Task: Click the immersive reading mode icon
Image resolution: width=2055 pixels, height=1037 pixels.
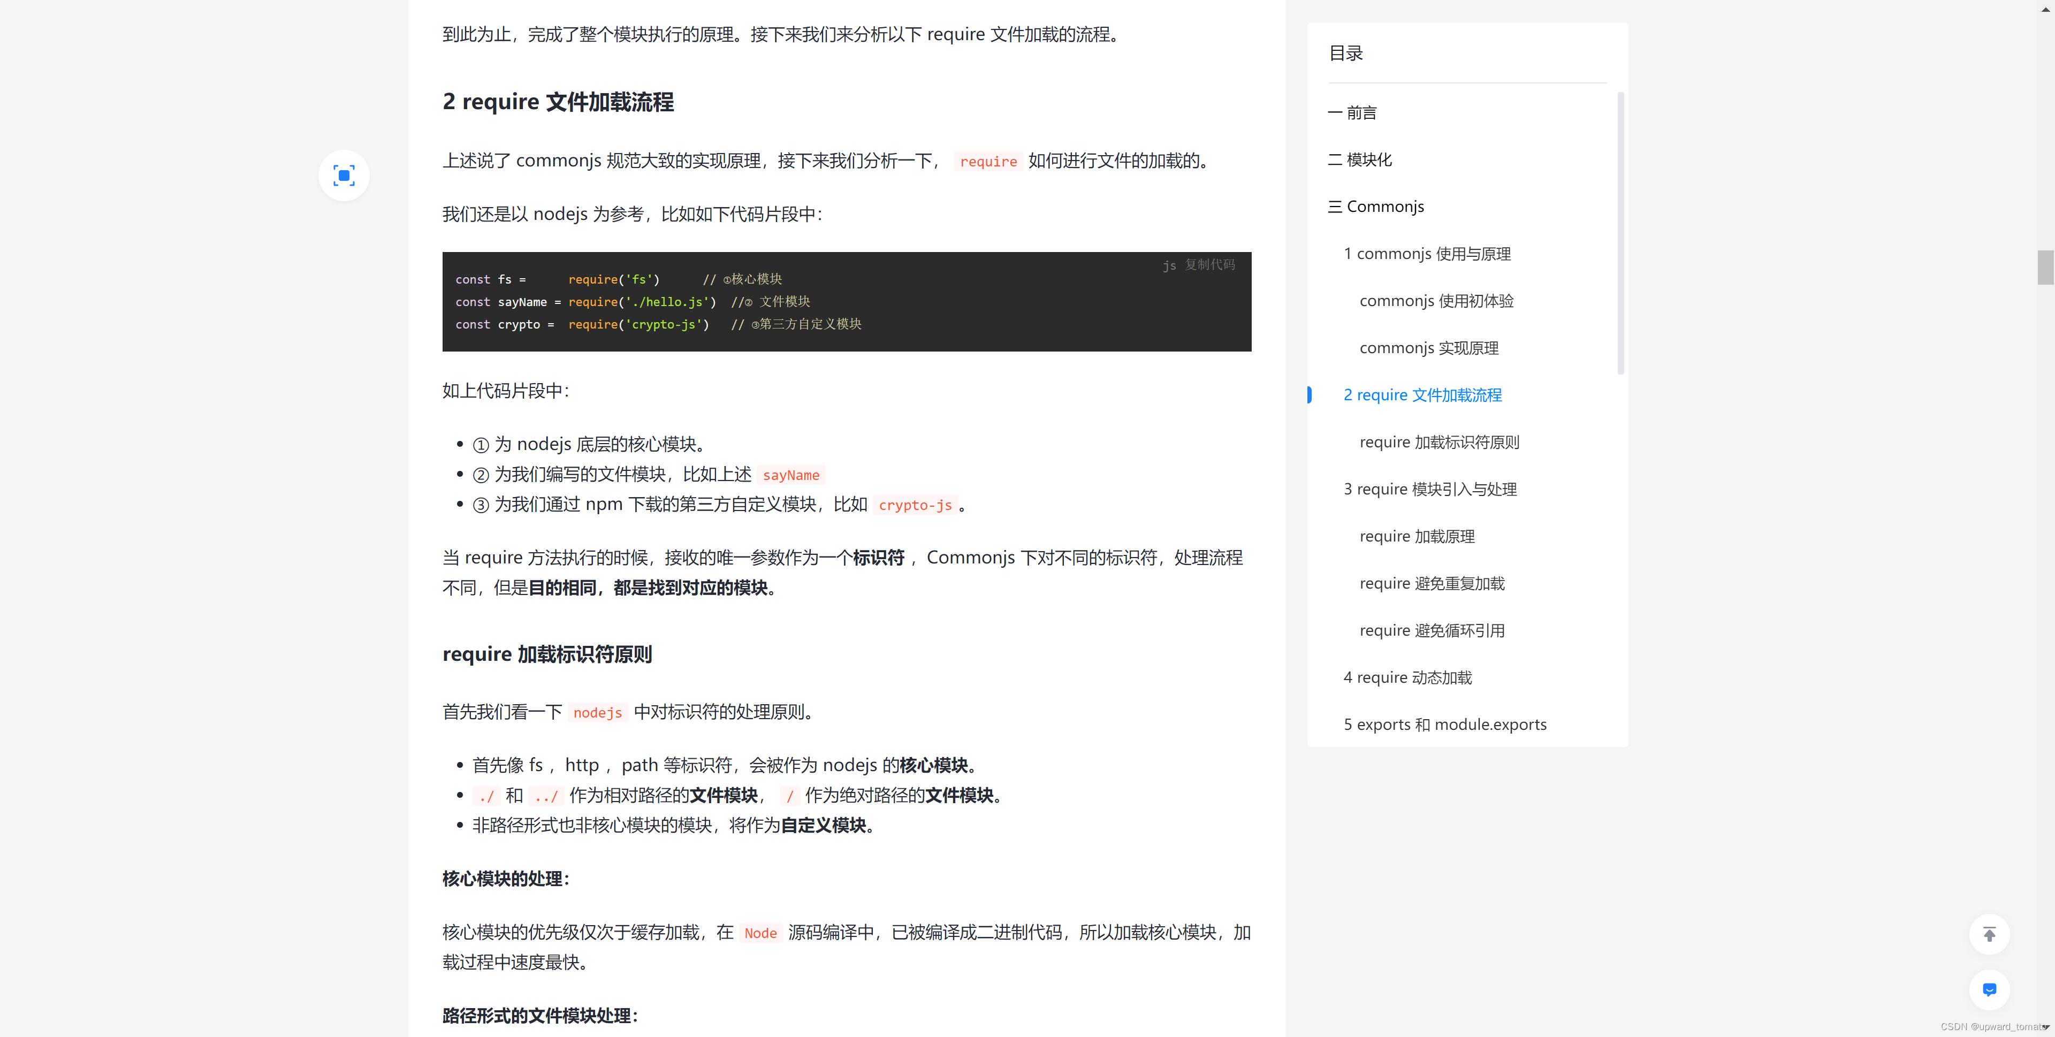Action: point(344,176)
